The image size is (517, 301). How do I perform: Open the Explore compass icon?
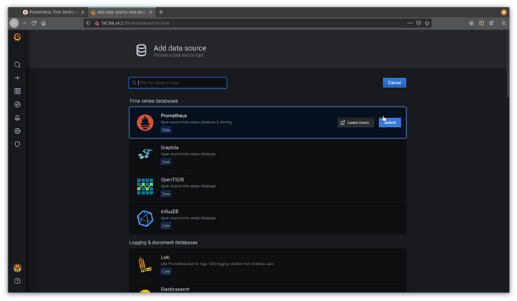coord(18,104)
